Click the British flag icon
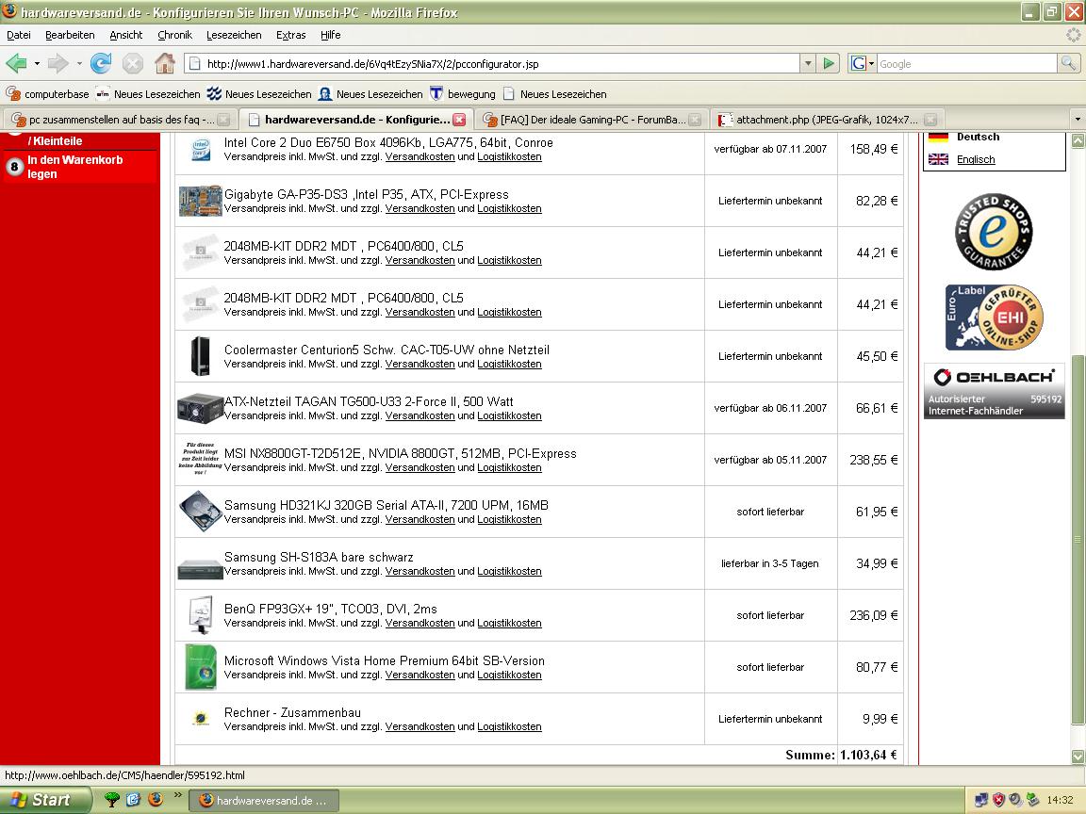The height and width of the screenshot is (814, 1086). click(x=938, y=159)
